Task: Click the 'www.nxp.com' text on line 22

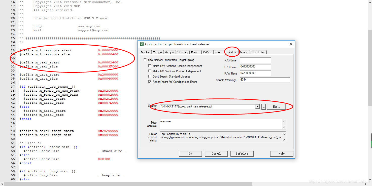Action: (x=89, y=26)
